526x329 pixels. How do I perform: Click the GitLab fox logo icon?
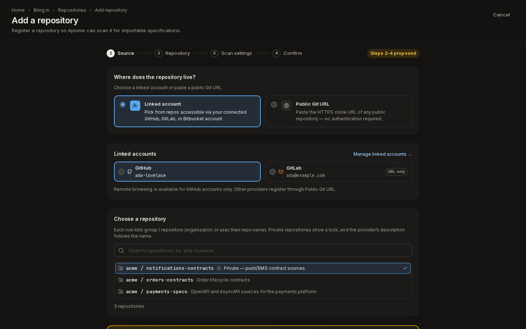click(x=281, y=172)
